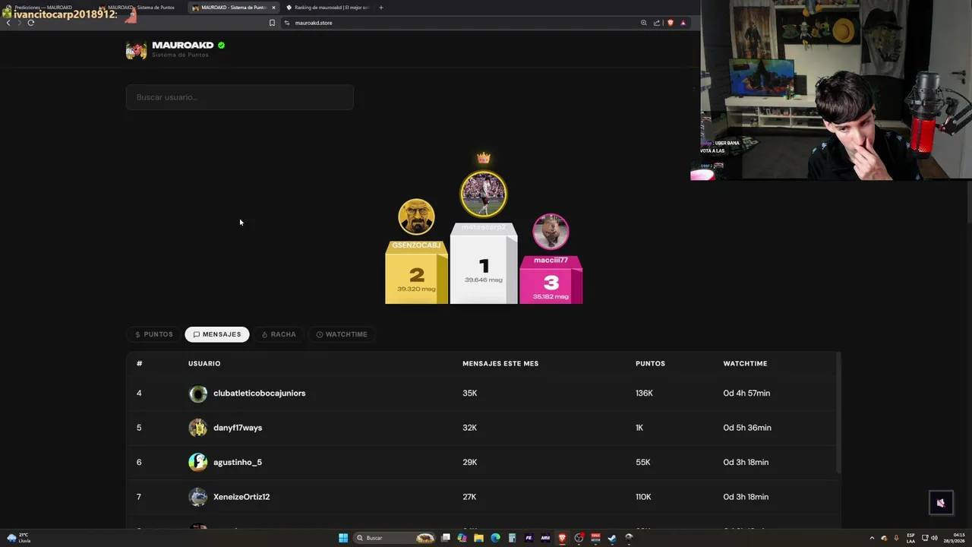Click the ranking table scrollbar
This screenshot has width=972, height=547.
pyautogui.click(x=839, y=414)
